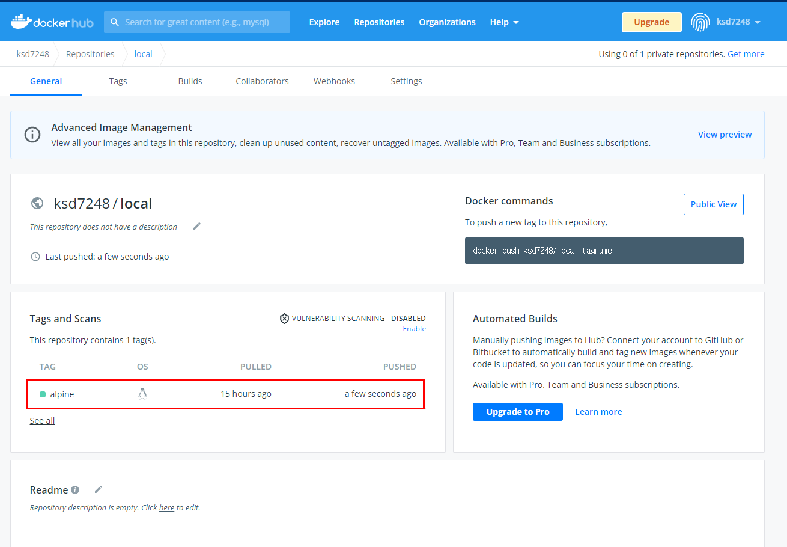Click the Upgrade to Pro button
Viewport: 787px width, 547px height.
(518, 412)
